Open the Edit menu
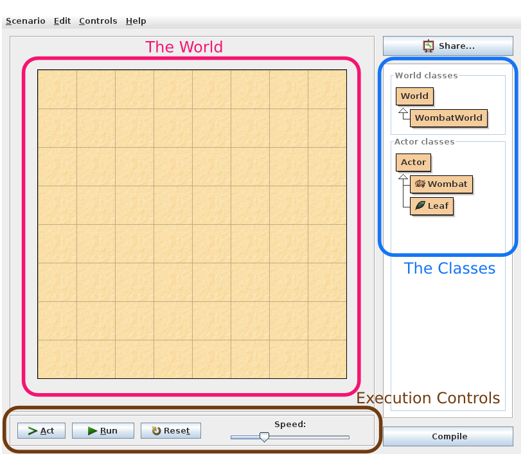The height and width of the screenshot is (456, 523). pyautogui.click(x=62, y=21)
